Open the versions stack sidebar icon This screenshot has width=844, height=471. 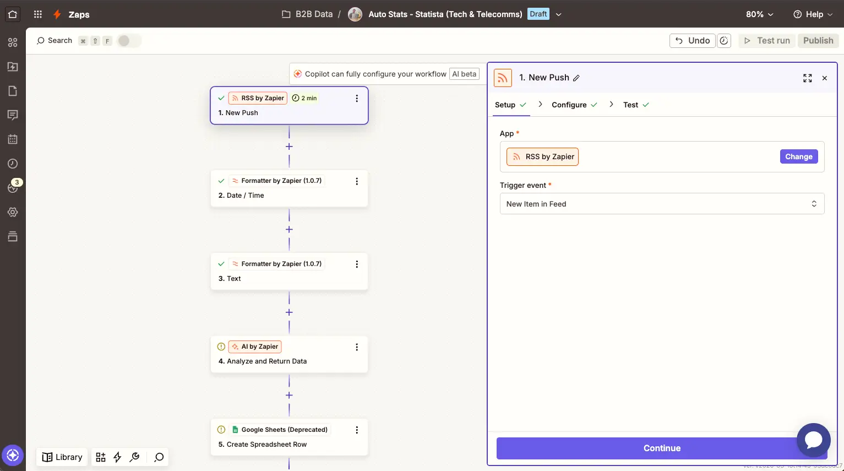click(x=13, y=236)
